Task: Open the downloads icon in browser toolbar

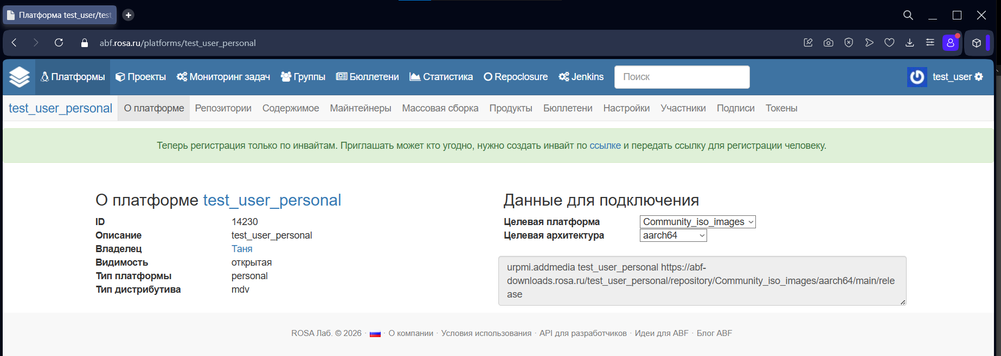Action: pos(910,43)
